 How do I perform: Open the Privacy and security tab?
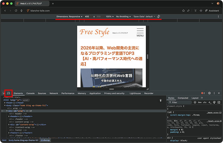click(114, 93)
